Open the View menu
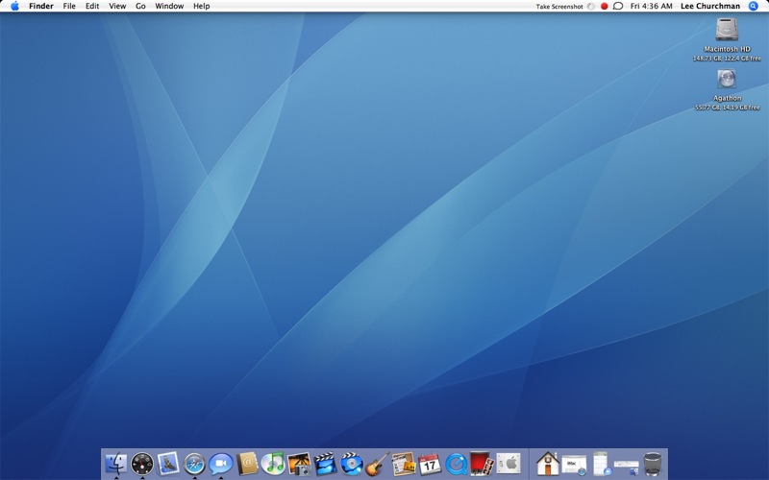This screenshot has width=769, height=480. click(x=117, y=6)
